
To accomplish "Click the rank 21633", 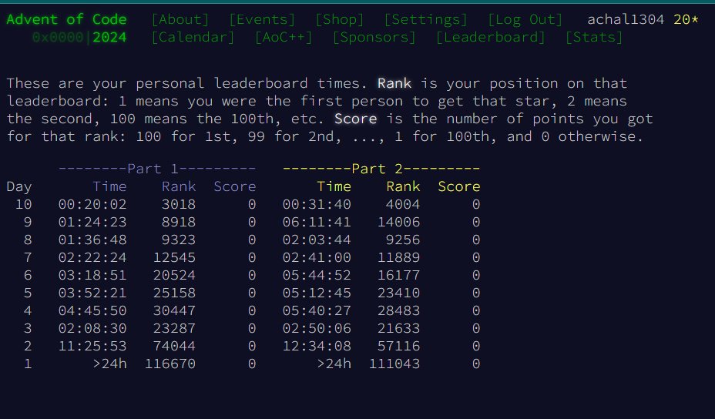I will click(x=399, y=329).
